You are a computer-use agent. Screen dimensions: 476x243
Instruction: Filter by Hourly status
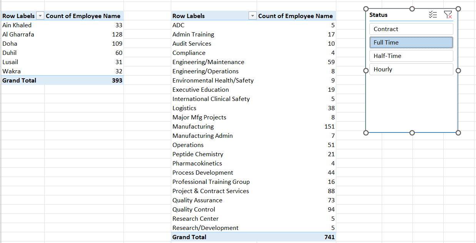tap(411, 69)
